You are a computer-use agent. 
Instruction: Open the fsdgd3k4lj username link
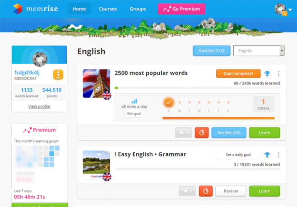27,73
